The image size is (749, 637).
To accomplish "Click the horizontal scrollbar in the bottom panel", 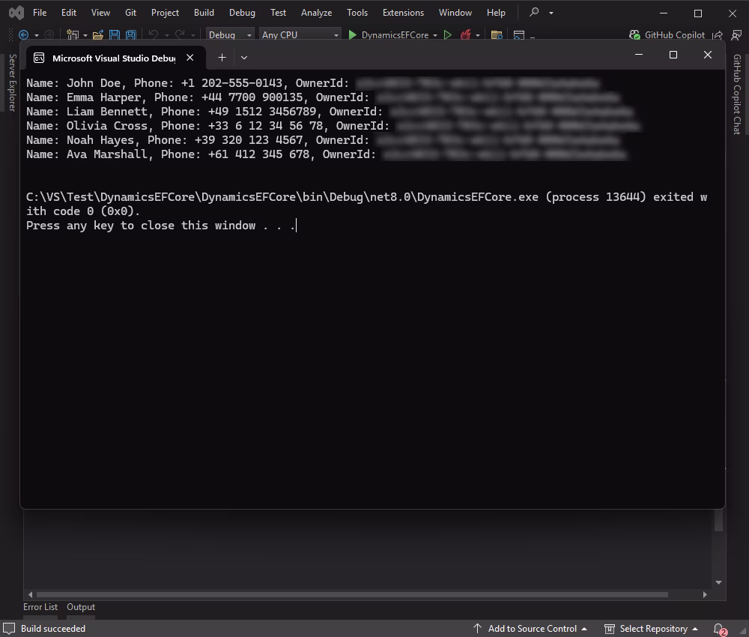I will pos(352,594).
